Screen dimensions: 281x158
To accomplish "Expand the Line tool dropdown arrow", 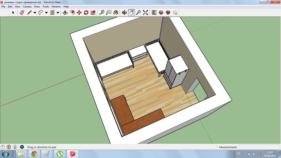I will click(35, 12).
